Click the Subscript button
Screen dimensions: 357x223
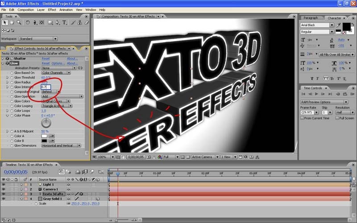coord(345,78)
